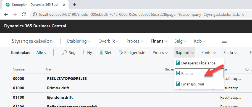The height and width of the screenshot is (107, 252).
Task: Click the Ny plus icon
Action: [x=83, y=52]
